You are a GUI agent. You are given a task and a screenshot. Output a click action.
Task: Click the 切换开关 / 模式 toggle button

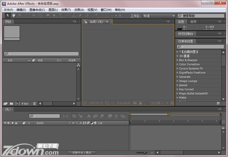[81, 152]
